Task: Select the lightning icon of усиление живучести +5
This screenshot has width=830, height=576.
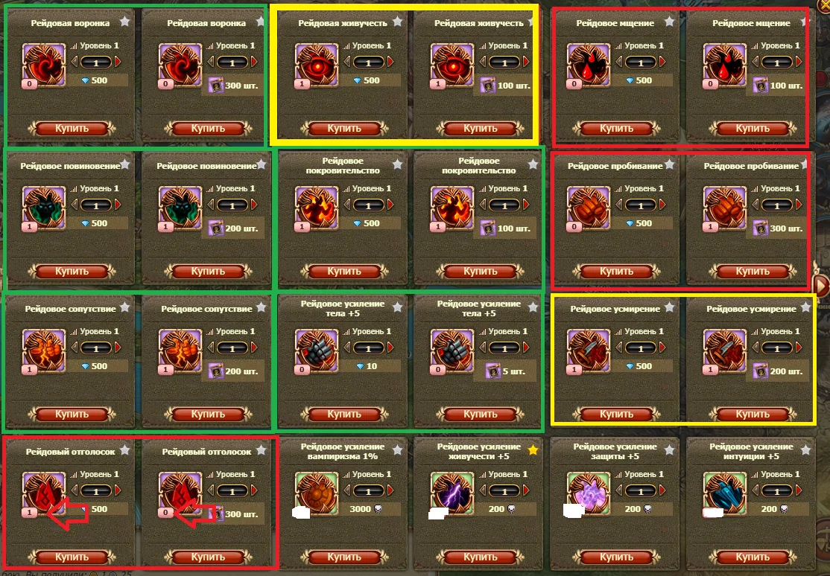Action: (x=452, y=493)
